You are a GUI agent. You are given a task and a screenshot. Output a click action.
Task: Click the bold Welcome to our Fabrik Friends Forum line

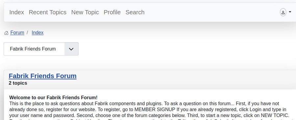pos(53,97)
